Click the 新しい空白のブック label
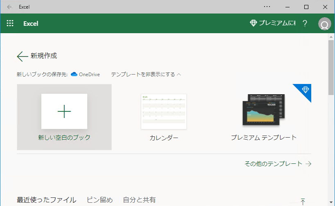Image resolution: width=335 pixels, height=206 pixels. tap(64, 138)
